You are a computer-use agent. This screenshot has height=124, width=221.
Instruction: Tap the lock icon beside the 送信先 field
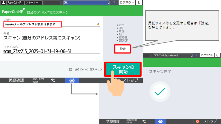98,24
